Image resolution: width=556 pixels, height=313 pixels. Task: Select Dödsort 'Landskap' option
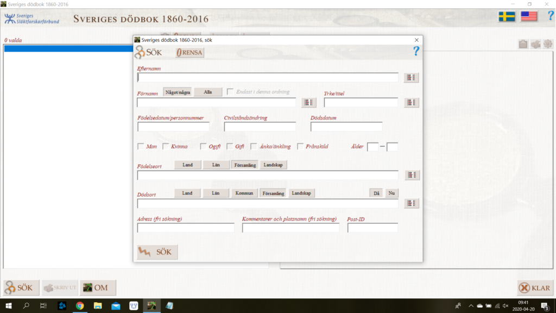[x=301, y=193]
